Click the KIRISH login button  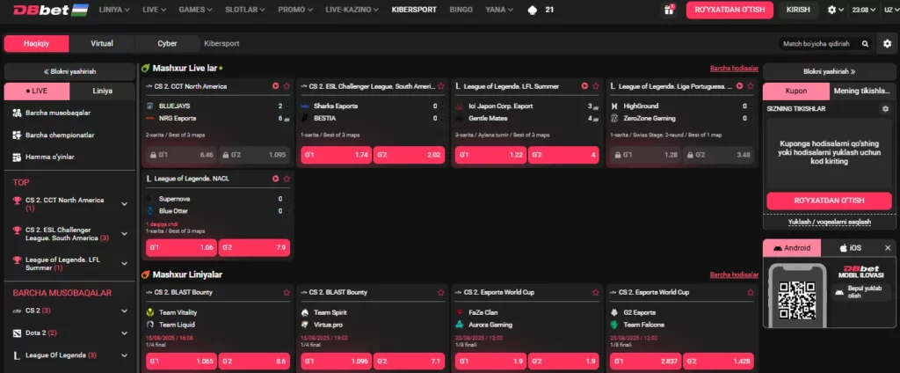[798, 10]
